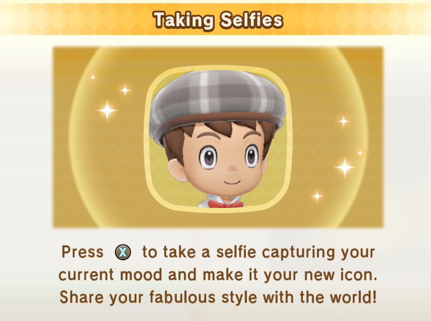
Task: Click the largest sparkle right of the portrait
Action: click(x=345, y=167)
